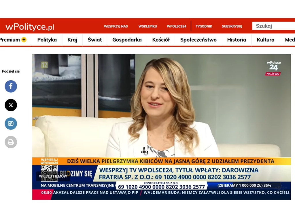This screenshot has width=295, height=221.
Task: Open the Polityka section
Action: tap(47, 40)
